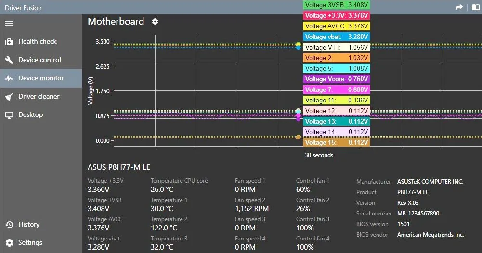Image resolution: width=482 pixels, height=253 pixels.
Task: Click the Device control wrench icon
Action: (x=9, y=60)
